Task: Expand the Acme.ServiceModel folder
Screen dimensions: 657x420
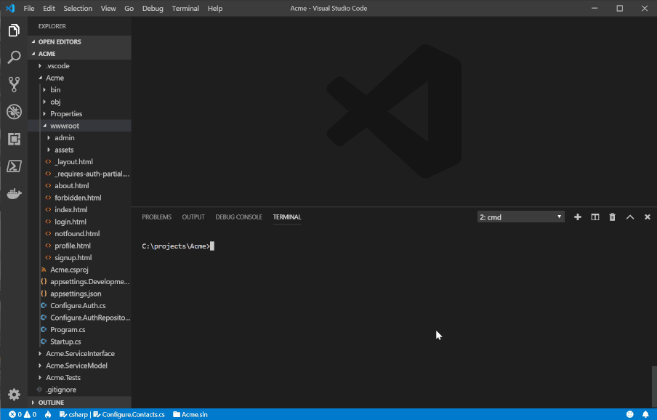Action: tap(80, 366)
